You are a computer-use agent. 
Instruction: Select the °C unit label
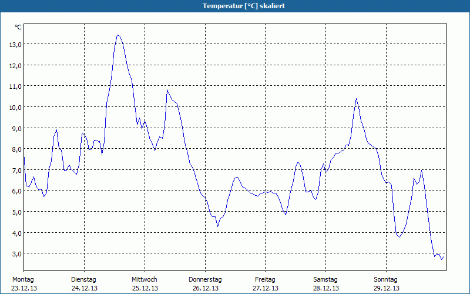pyautogui.click(x=18, y=27)
